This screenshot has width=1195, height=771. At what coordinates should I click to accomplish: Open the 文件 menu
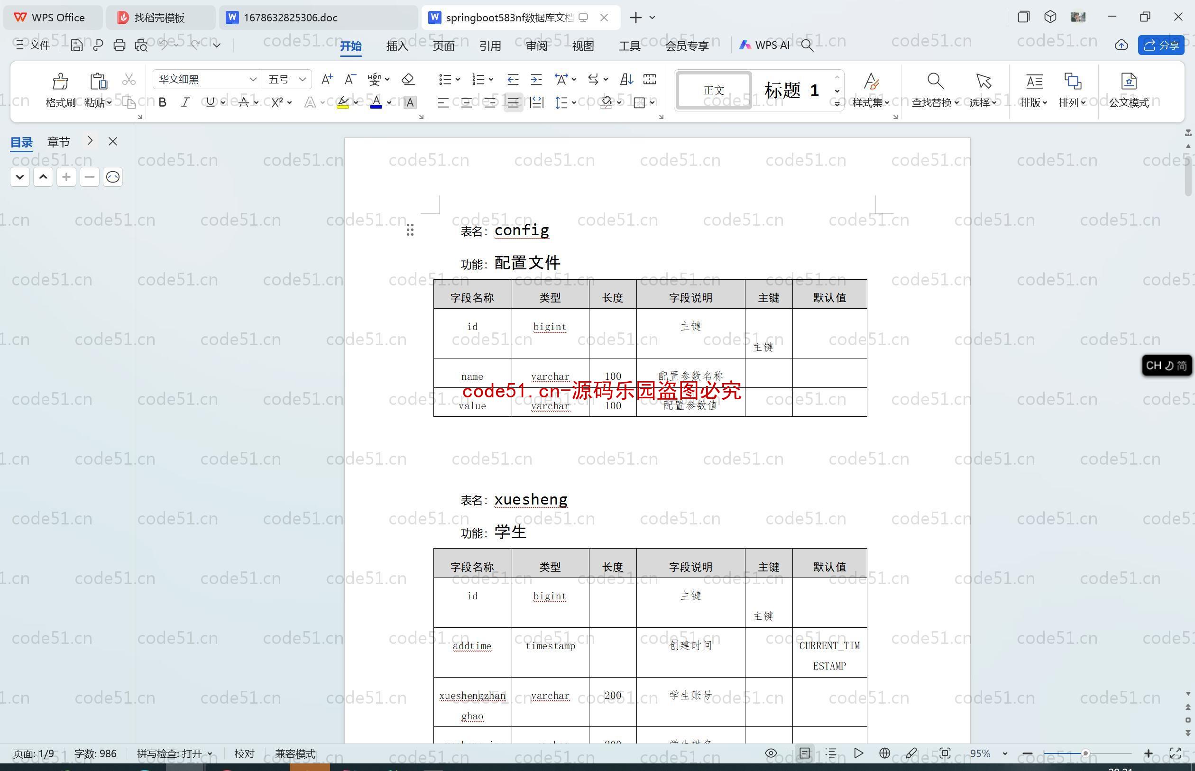pyautogui.click(x=33, y=46)
